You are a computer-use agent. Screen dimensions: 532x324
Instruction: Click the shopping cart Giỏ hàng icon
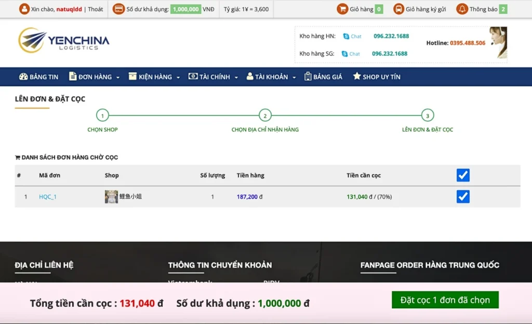pos(342,9)
